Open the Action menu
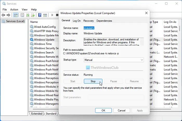Screen dimensions: 182x121 click(x=14, y=10)
